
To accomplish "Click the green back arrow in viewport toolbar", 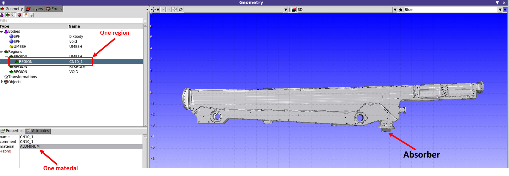I will click(163, 10).
